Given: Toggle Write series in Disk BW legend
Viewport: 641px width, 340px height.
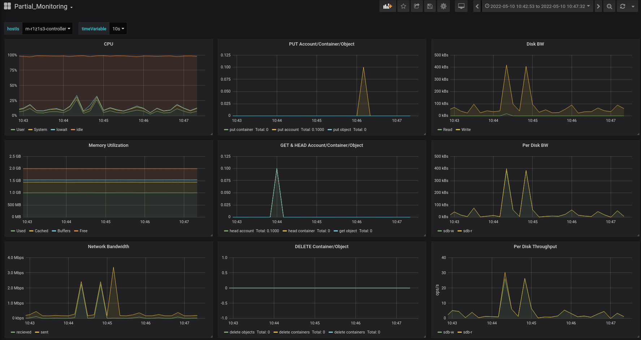Looking at the screenshot, I should tap(466, 129).
